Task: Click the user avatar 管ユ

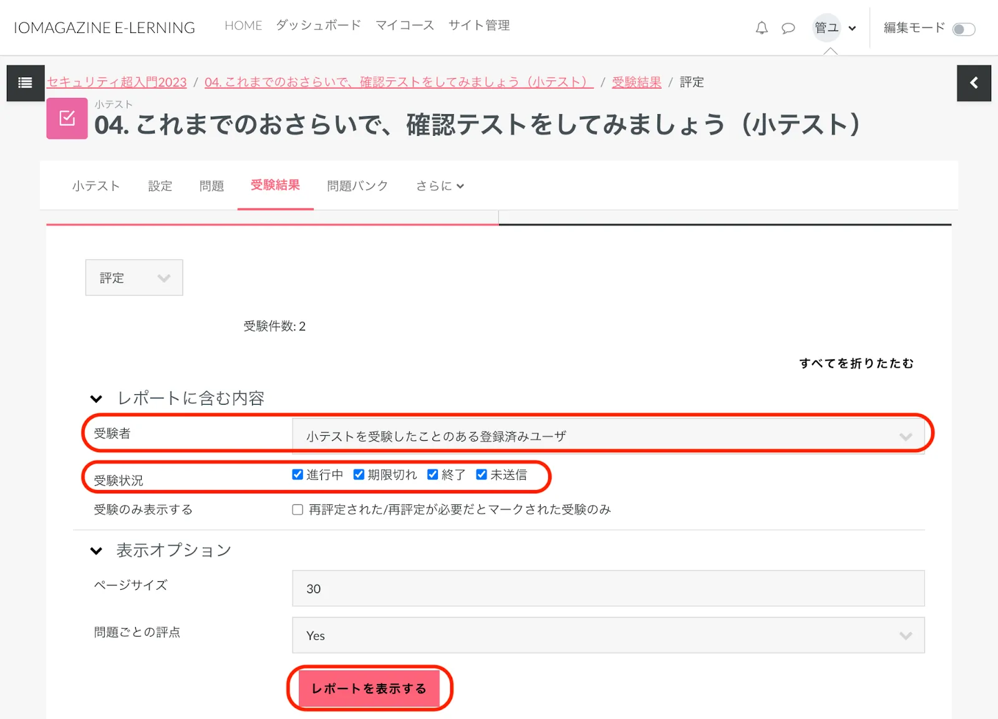Action: click(826, 28)
